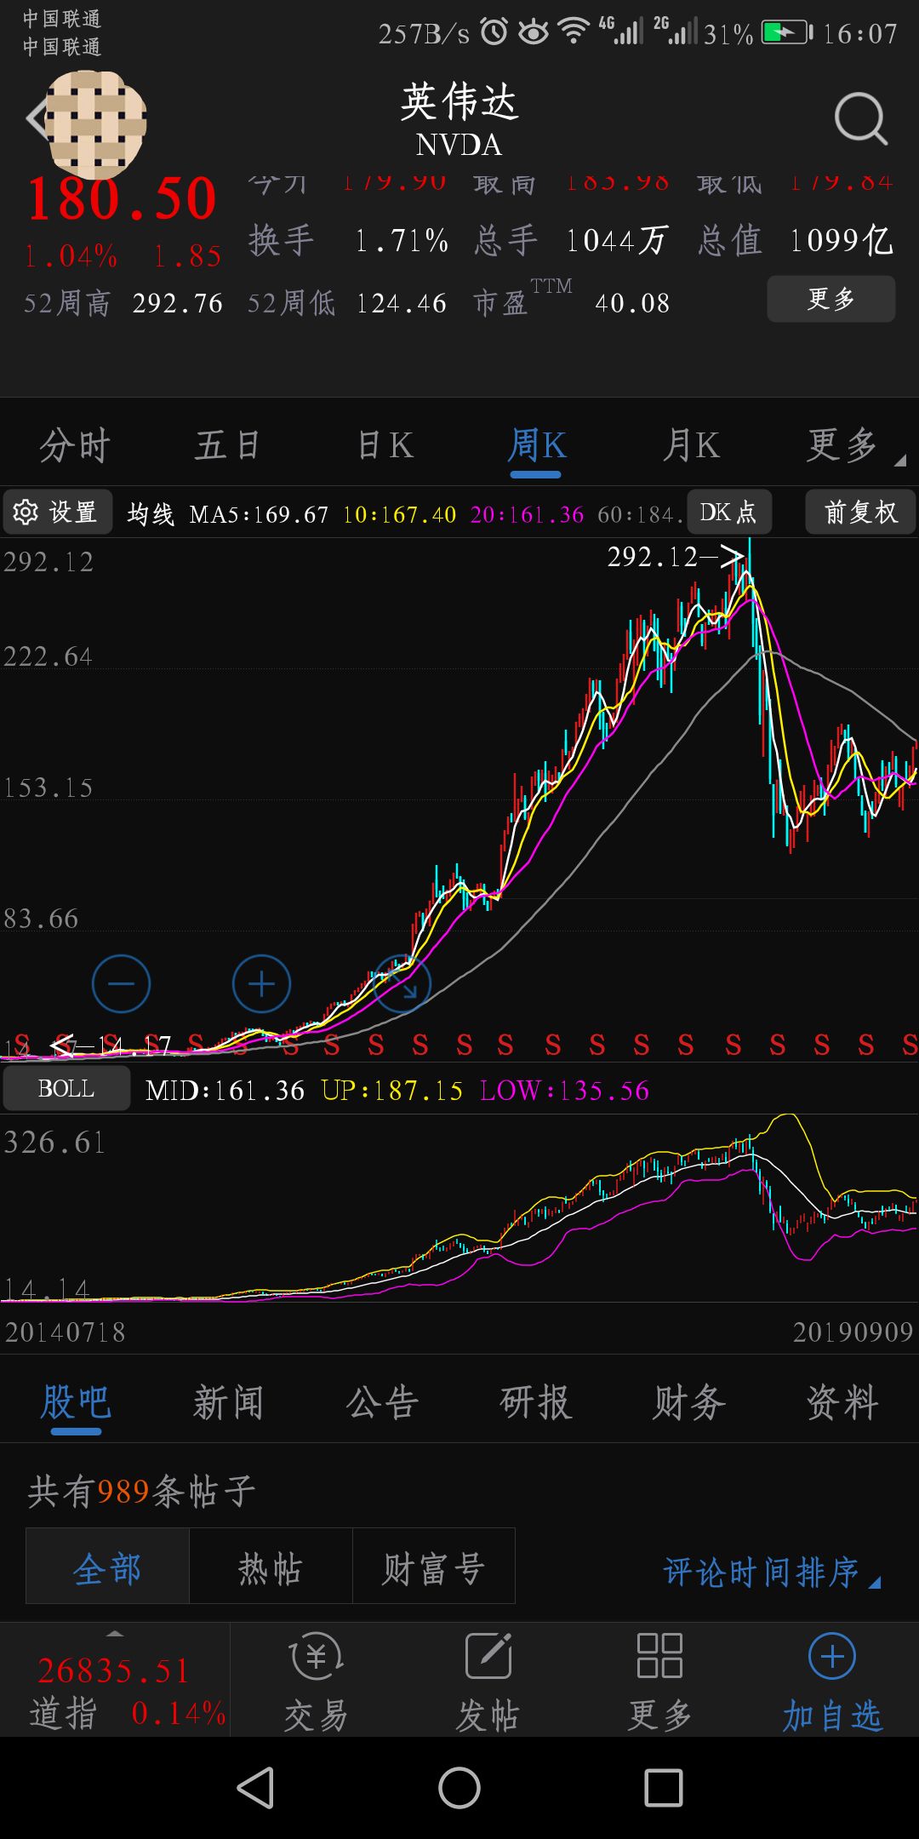The width and height of the screenshot is (919, 1839).
Task: Tap Android back navigation button
Action: [255, 1788]
